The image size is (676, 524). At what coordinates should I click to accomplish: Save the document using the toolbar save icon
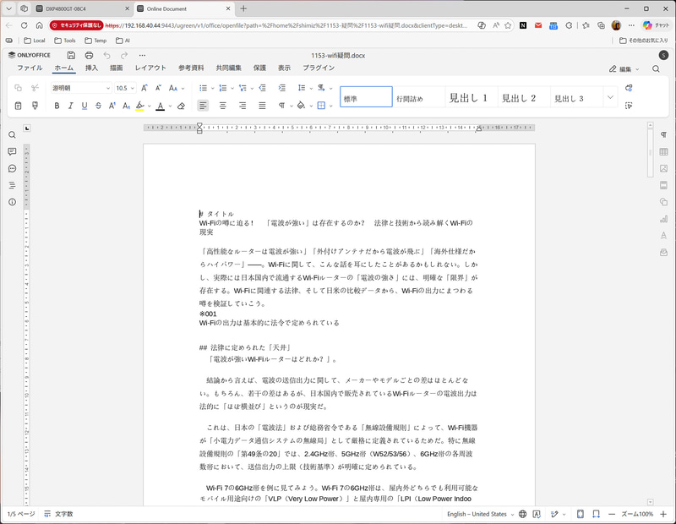click(x=71, y=55)
